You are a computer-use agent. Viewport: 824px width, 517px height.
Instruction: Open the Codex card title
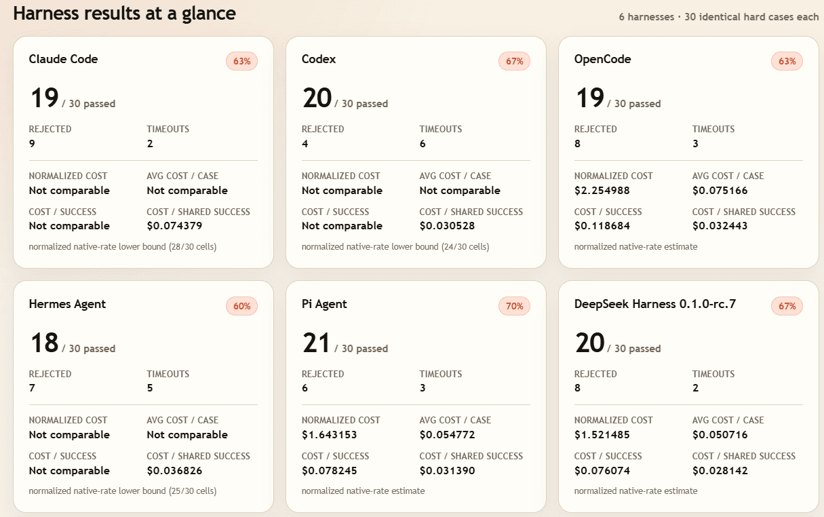319,59
